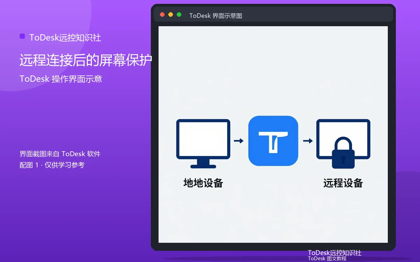Screen dimensions: 420x262
Task: Click the "远程设备" label
Action: tap(343, 183)
